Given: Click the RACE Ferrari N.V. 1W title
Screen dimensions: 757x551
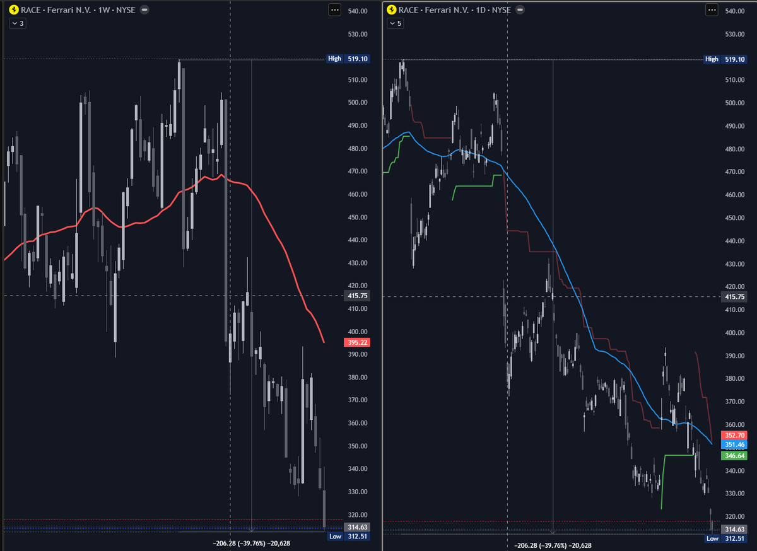Looking at the screenshot, I should click(x=79, y=10).
